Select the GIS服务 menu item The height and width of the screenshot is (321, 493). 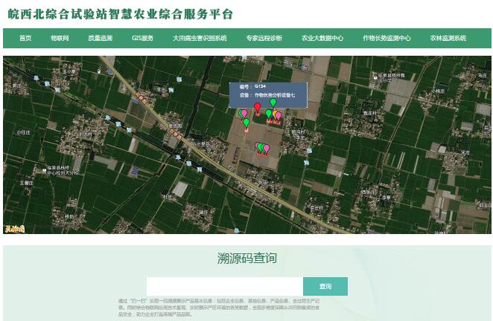(142, 38)
